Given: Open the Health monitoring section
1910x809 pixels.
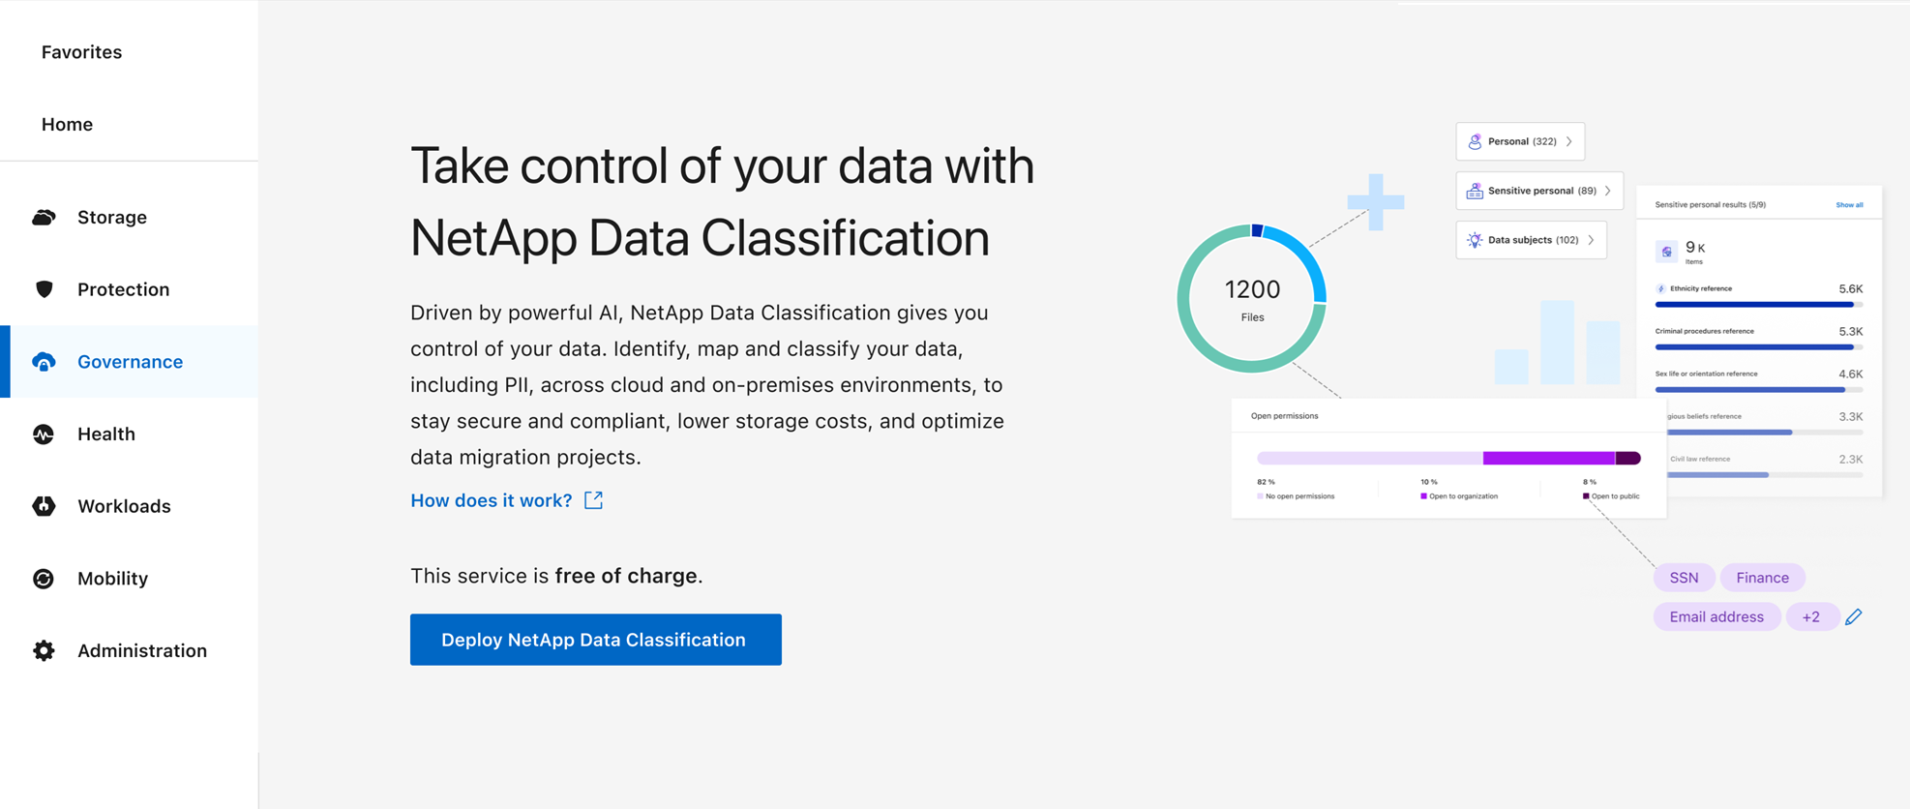Looking at the screenshot, I should click(x=44, y=434).
